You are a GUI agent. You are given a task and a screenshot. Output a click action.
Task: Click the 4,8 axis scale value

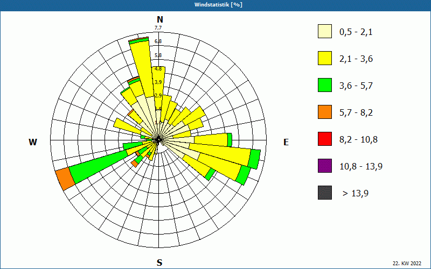tap(158, 69)
